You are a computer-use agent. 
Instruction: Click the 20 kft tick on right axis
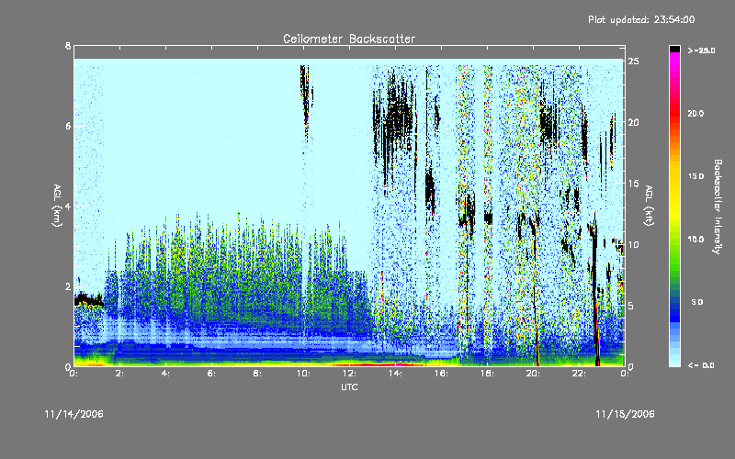pyautogui.click(x=633, y=122)
